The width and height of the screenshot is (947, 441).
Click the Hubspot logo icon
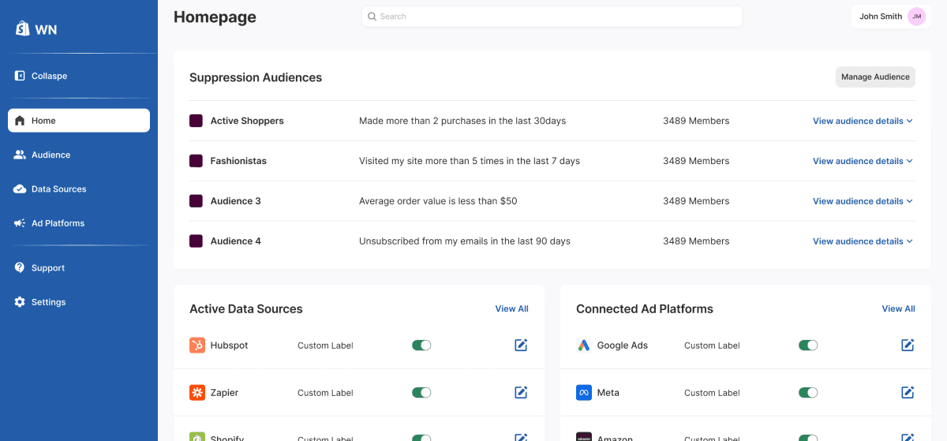(197, 346)
